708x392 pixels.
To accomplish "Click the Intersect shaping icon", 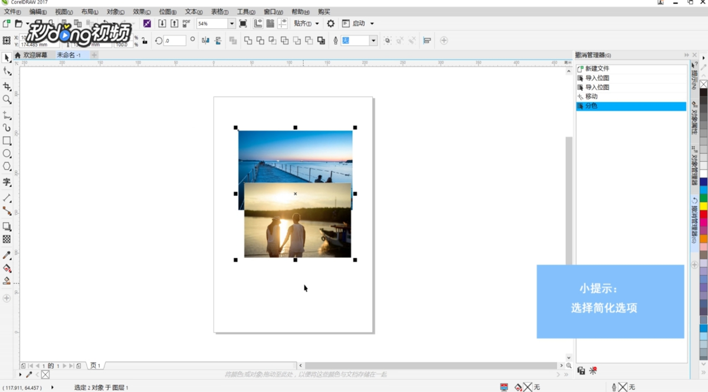I will [x=273, y=41].
